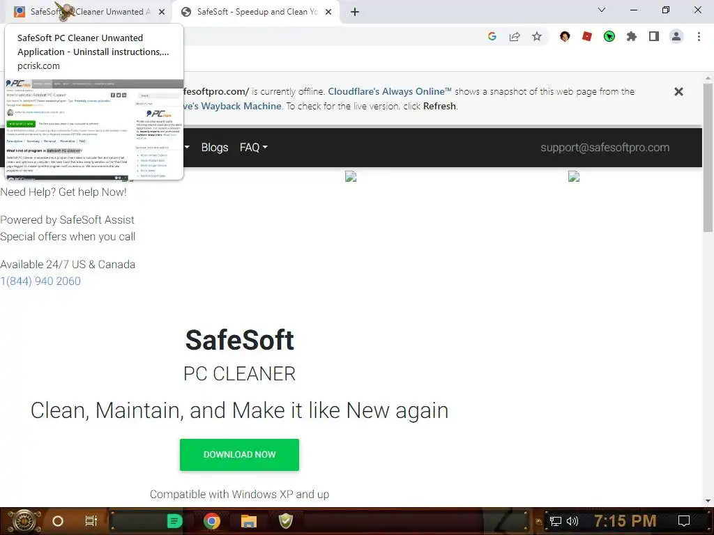Open the green cursor extension icon

[x=609, y=36]
